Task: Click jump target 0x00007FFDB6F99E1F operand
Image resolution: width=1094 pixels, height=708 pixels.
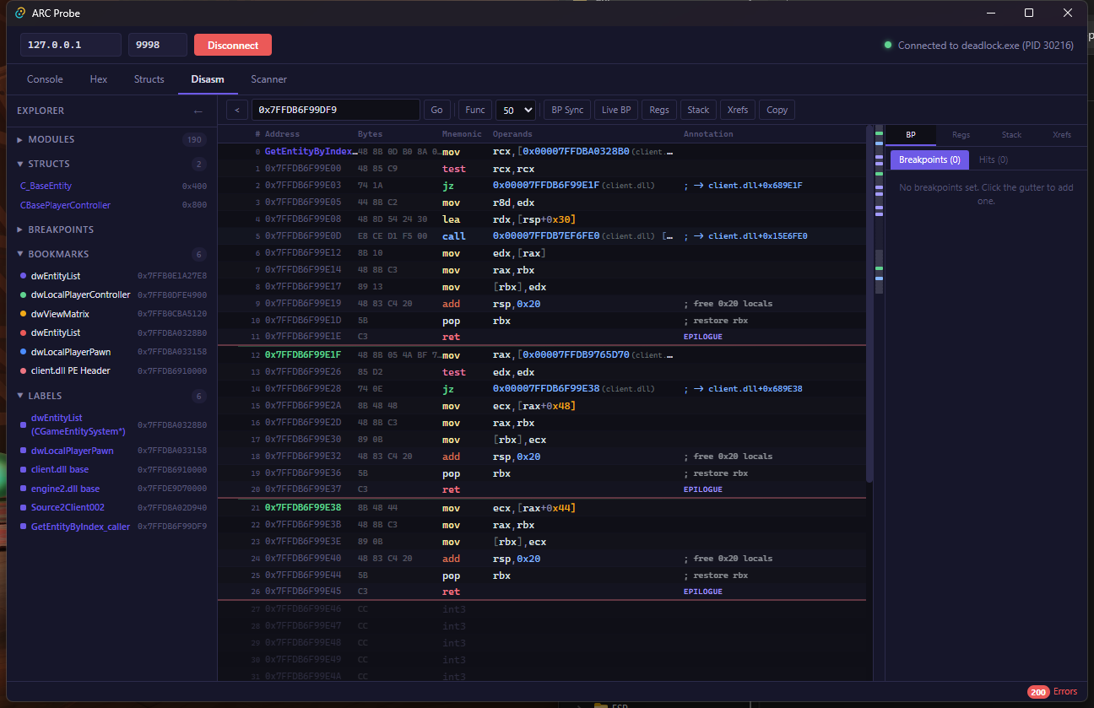Action: point(545,185)
